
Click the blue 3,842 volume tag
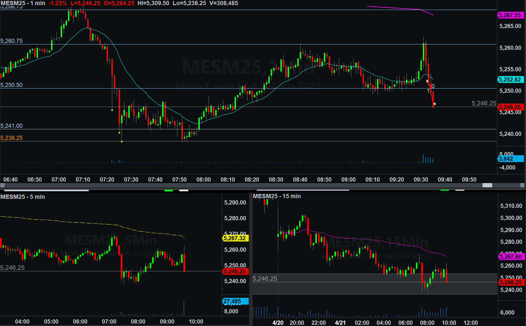(x=510, y=159)
